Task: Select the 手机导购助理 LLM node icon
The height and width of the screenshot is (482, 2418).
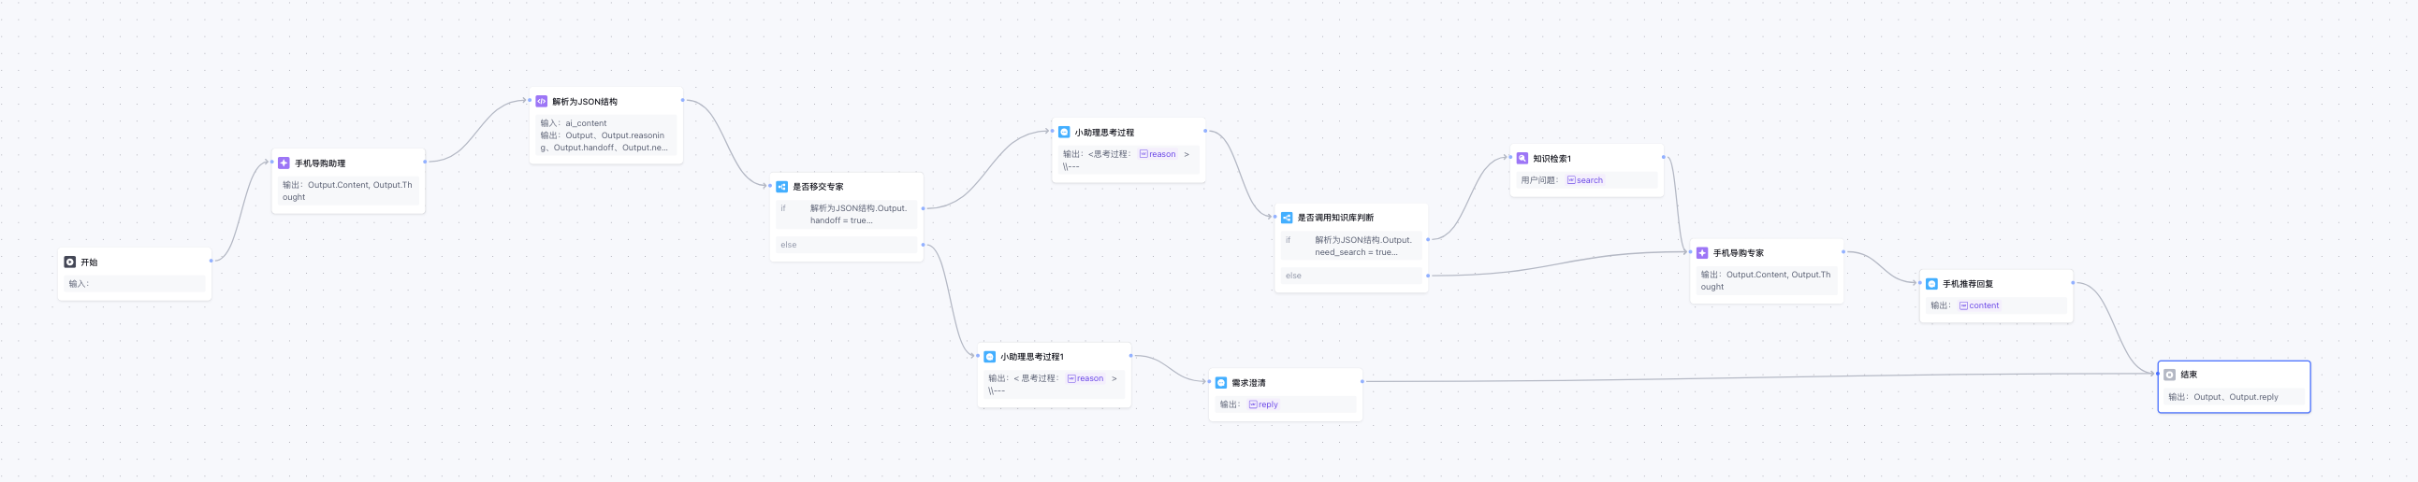Action: 284,163
